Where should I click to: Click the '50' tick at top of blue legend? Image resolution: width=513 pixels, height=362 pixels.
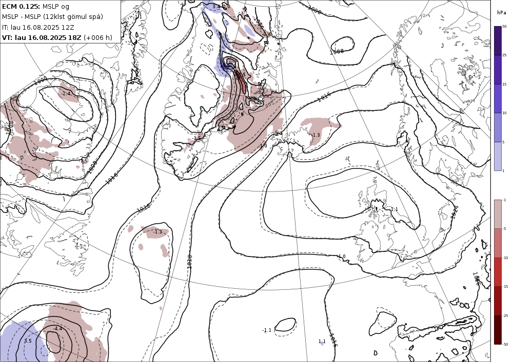coord(504,27)
